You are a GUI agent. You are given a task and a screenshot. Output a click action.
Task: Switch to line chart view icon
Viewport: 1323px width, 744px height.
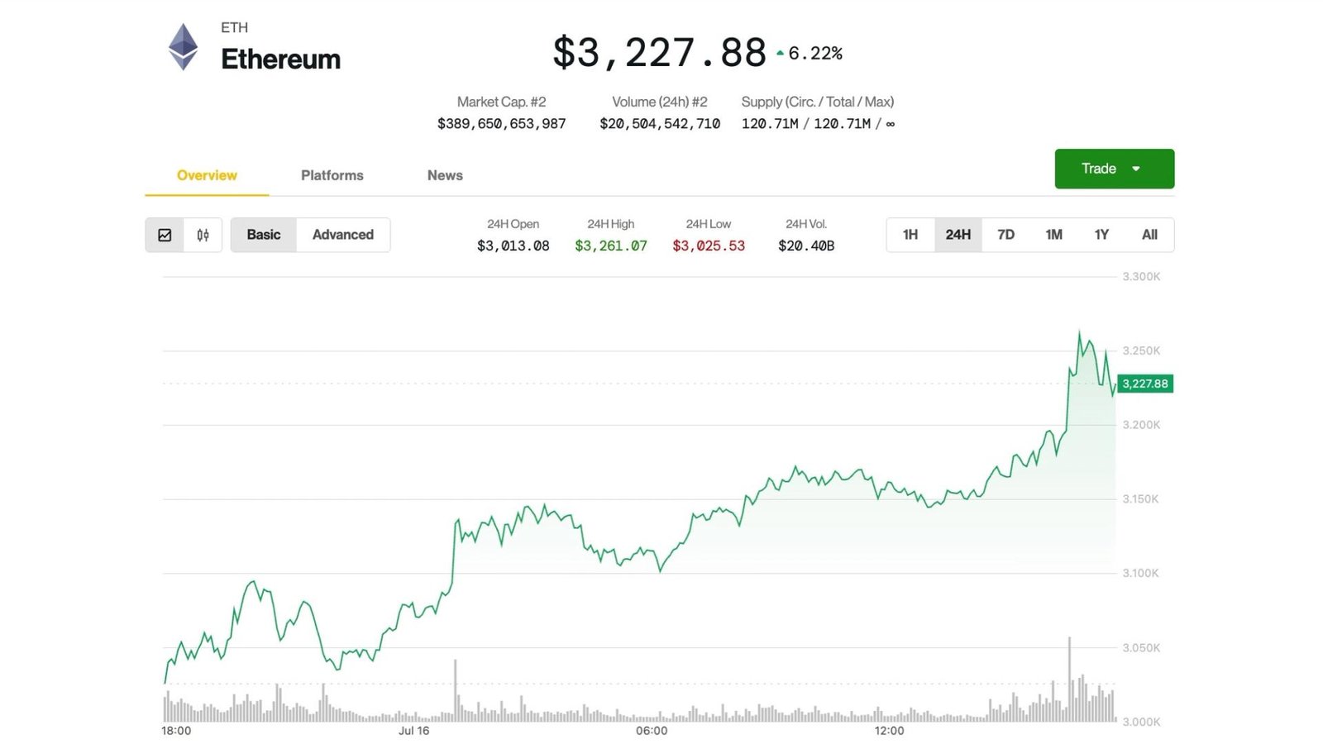(x=165, y=235)
